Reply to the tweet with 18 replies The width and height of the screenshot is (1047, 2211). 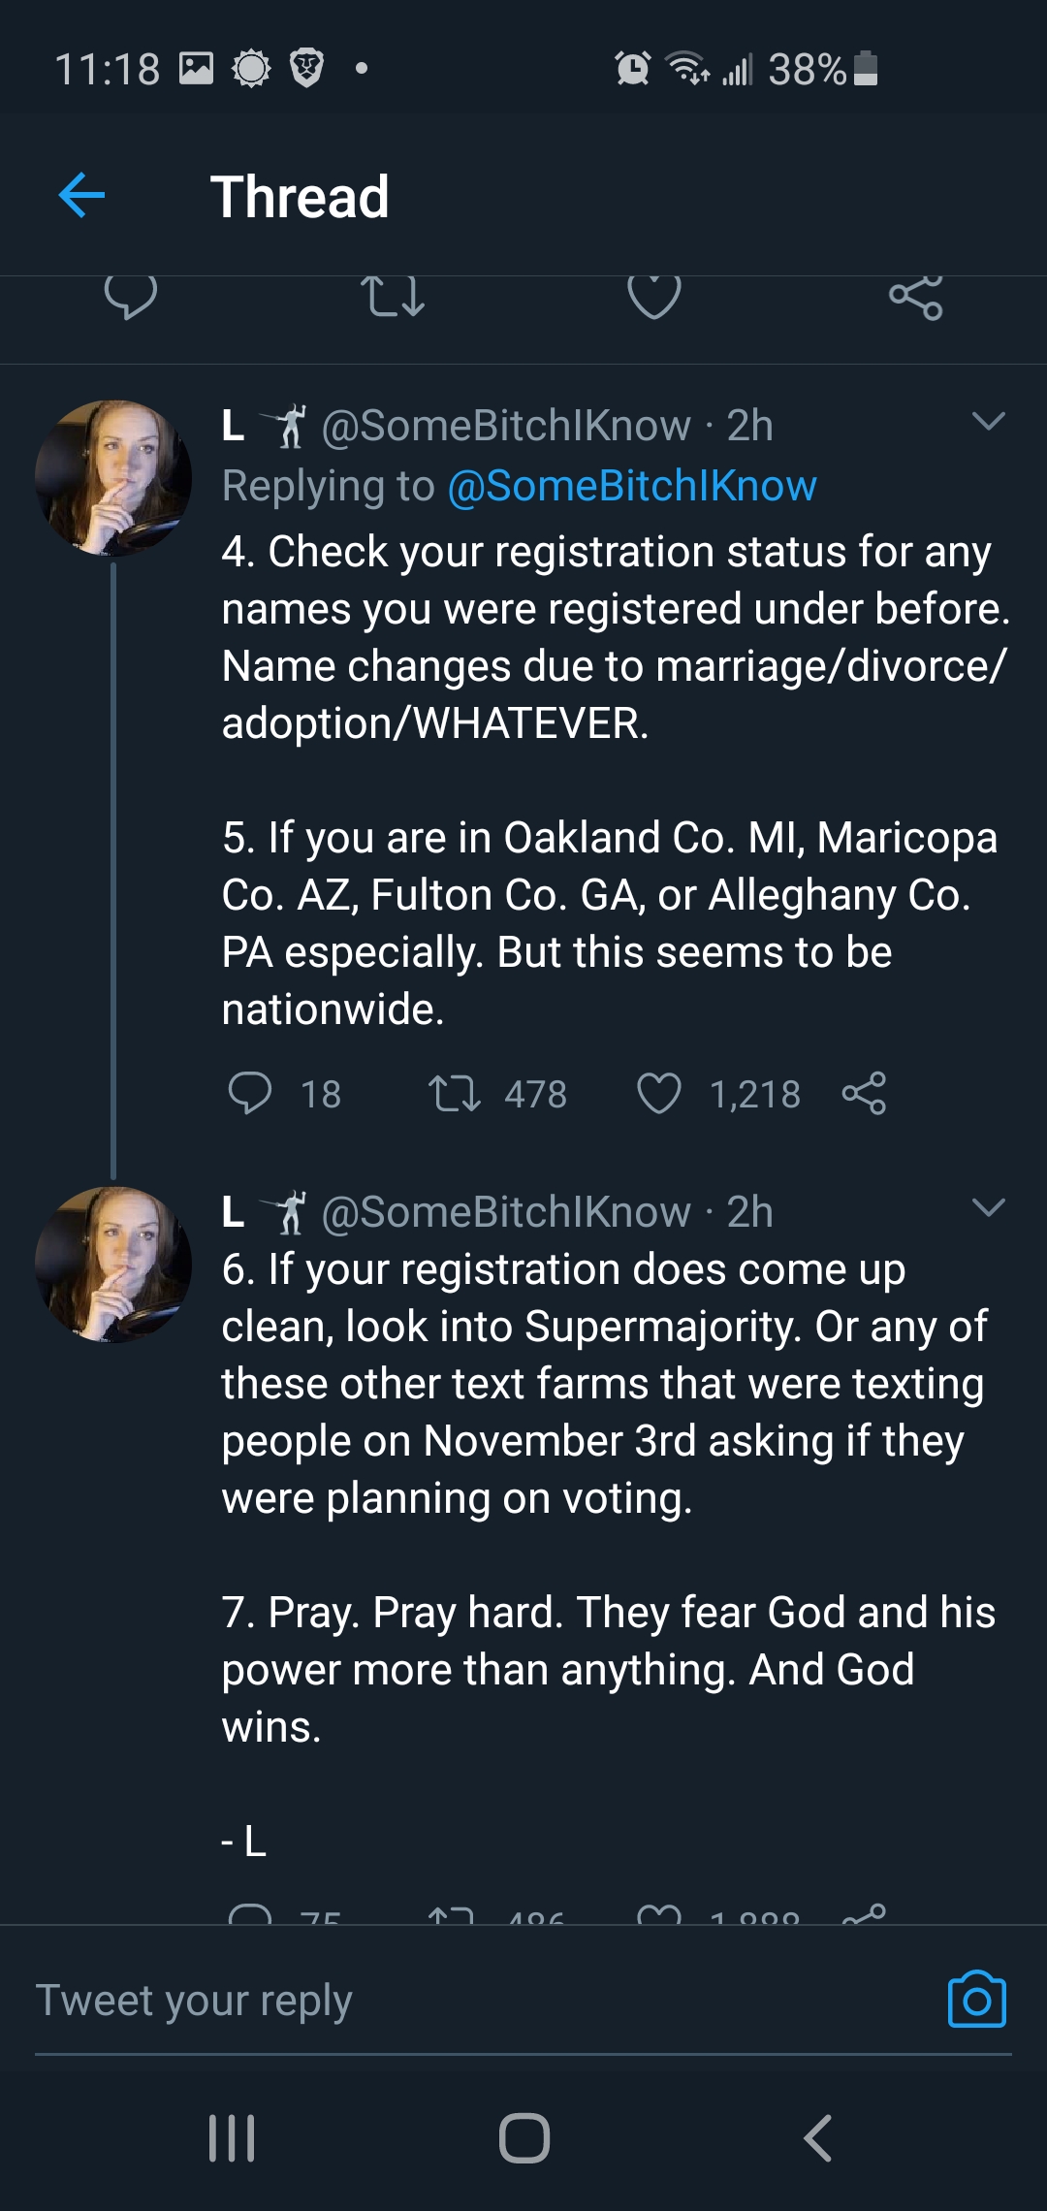249,1094
